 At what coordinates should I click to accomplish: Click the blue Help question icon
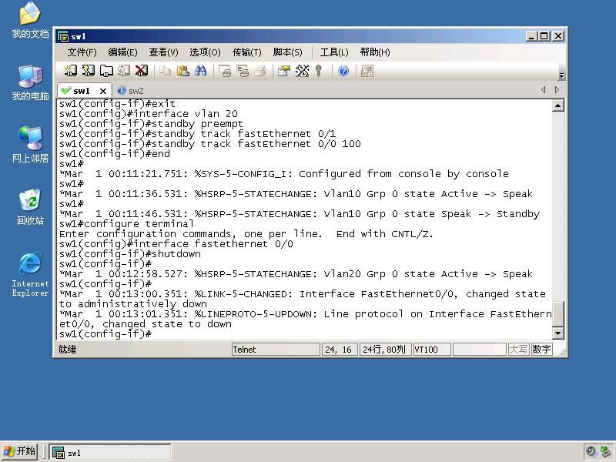point(343,71)
